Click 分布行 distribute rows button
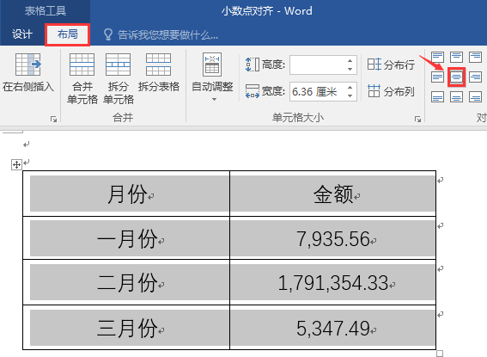 pos(391,65)
